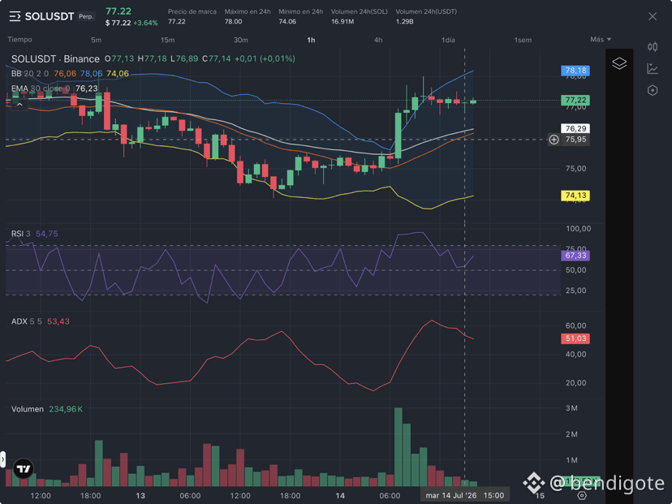Viewport: 672px width, 504px height.
Task: Open the candlestick chart type icon
Action: (x=653, y=47)
